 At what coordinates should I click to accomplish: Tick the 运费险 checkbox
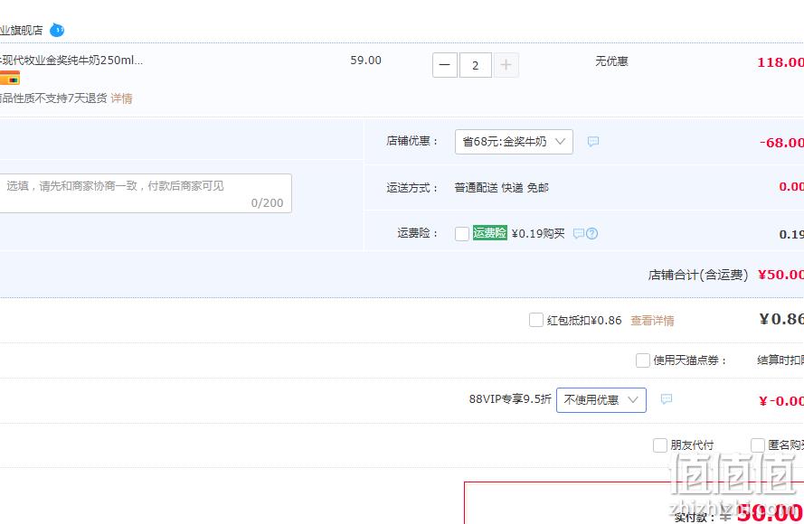coord(462,234)
